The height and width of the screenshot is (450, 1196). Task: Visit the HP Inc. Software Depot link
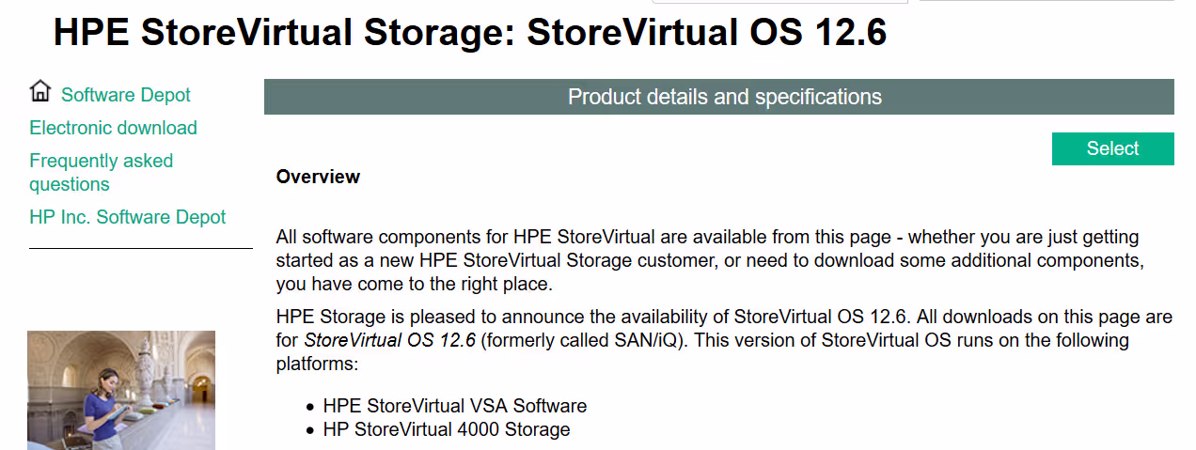pyautogui.click(x=127, y=217)
